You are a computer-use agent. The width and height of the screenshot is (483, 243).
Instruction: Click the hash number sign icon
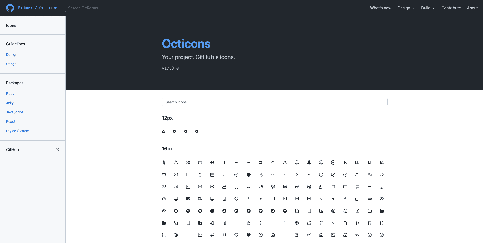click(212, 235)
